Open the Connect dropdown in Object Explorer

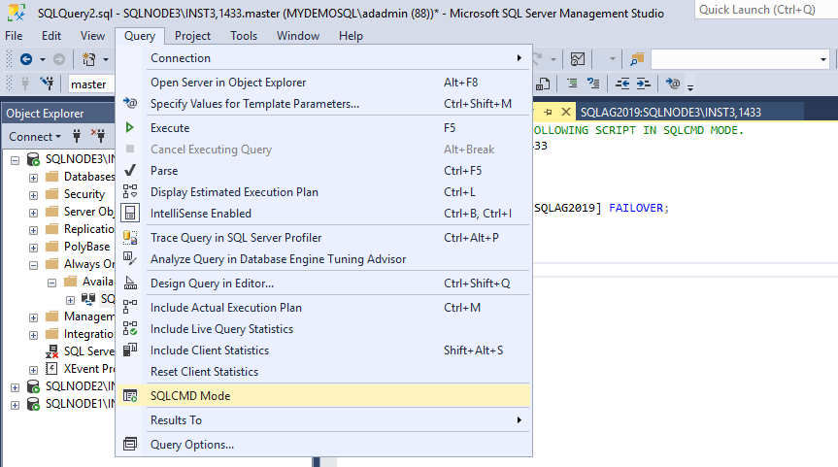tap(35, 137)
